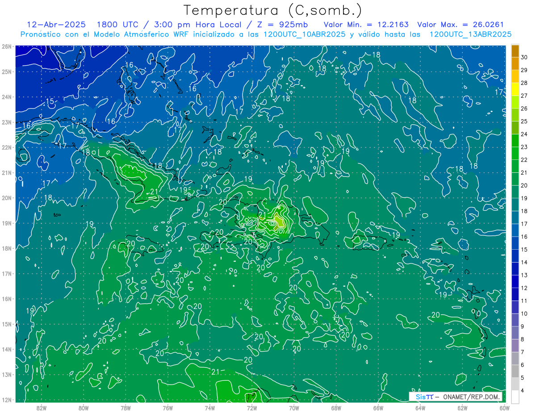The width and height of the screenshot is (536, 414).
Task: Click the latitude axis label '13N'
Action: (6, 374)
